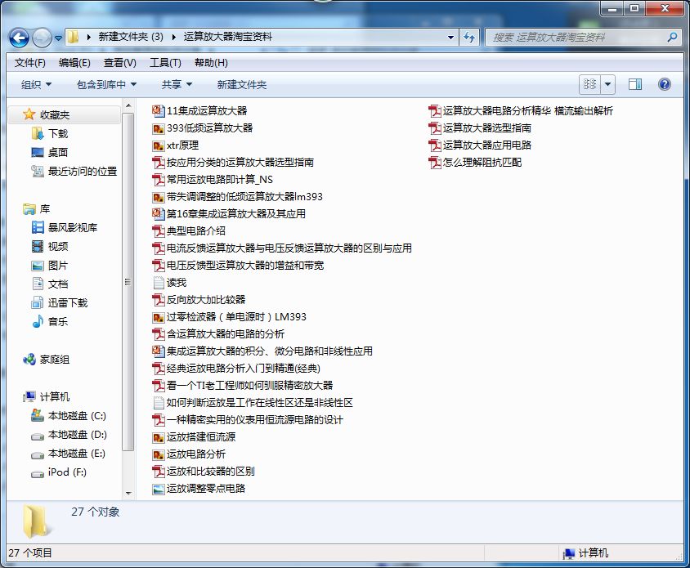Screen dimensions: 690x568
Task: Open recent locations dropdown beside navigation arrows
Action: click(58, 38)
